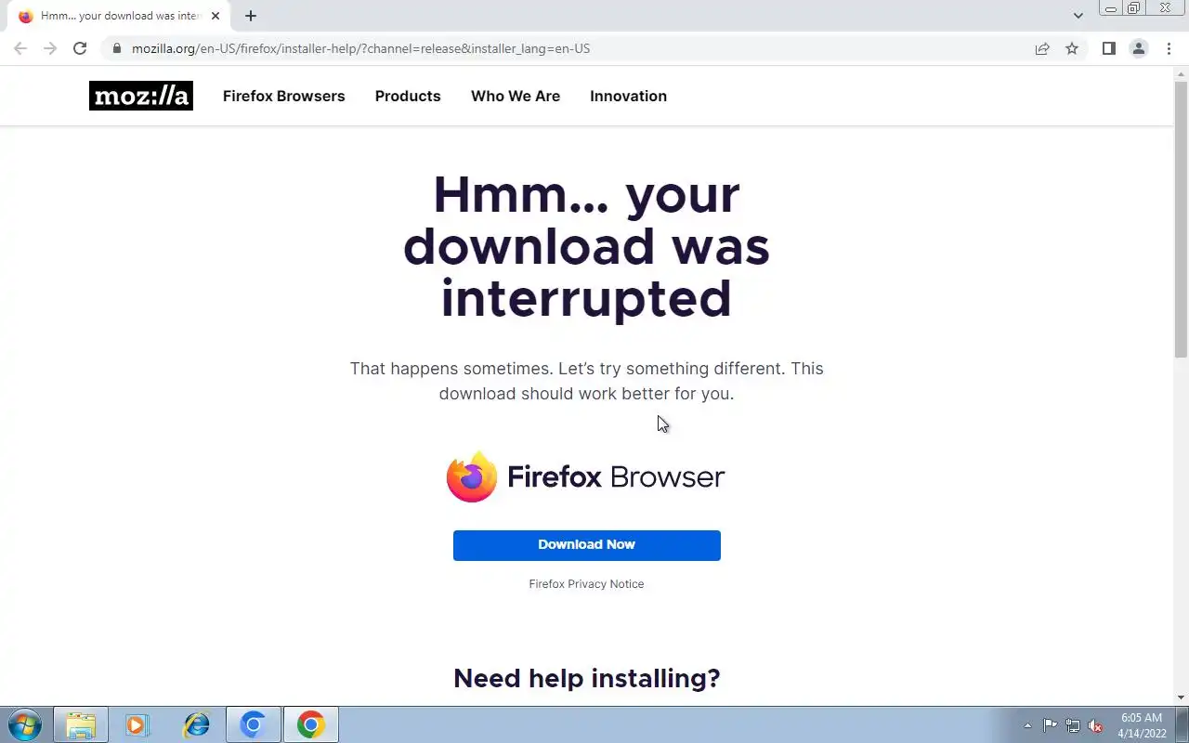Viewport: 1189px width, 743px height.
Task: Click the Action Center flag icon
Action: (1050, 725)
